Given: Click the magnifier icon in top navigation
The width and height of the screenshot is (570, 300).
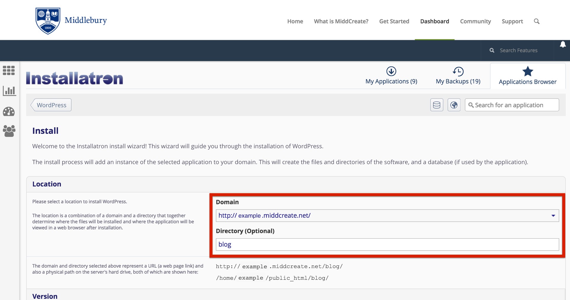Looking at the screenshot, I should click(536, 21).
